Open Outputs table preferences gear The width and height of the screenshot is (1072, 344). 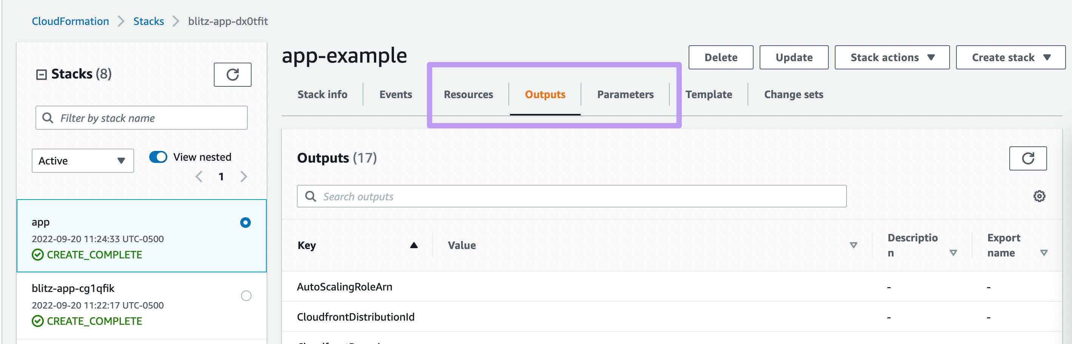tap(1039, 196)
